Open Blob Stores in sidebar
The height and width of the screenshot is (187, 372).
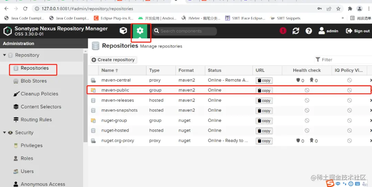(34, 81)
